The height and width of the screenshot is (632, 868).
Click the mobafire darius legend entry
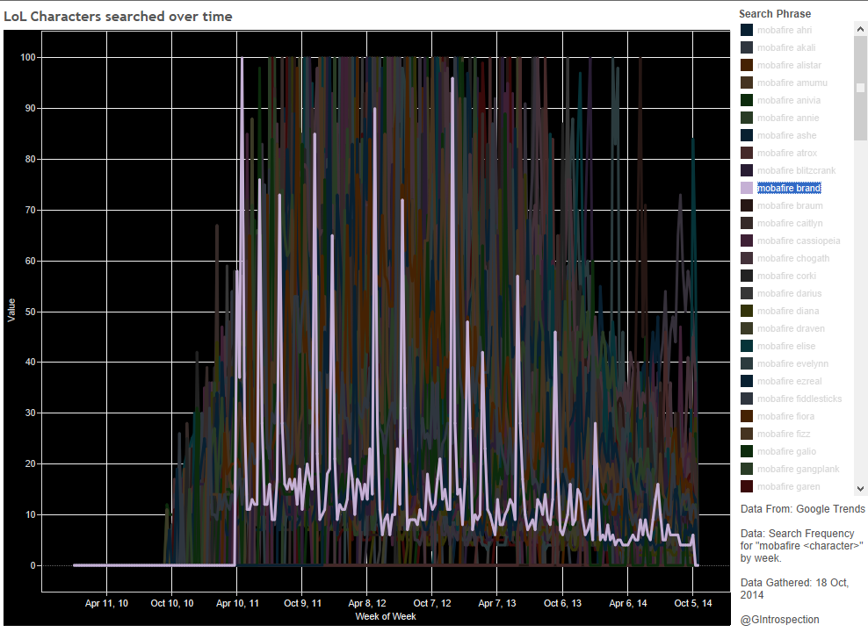[788, 293]
